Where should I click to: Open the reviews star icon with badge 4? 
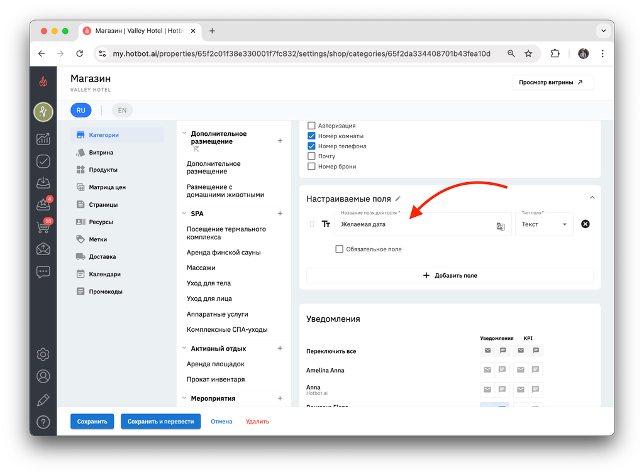(x=43, y=204)
